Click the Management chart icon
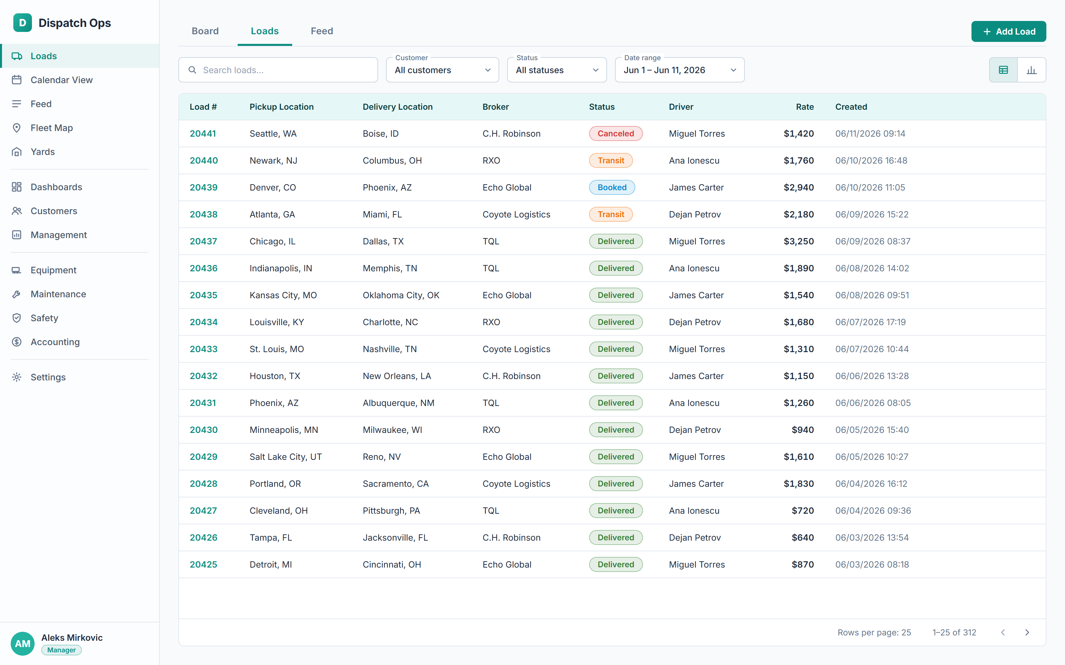 point(17,235)
